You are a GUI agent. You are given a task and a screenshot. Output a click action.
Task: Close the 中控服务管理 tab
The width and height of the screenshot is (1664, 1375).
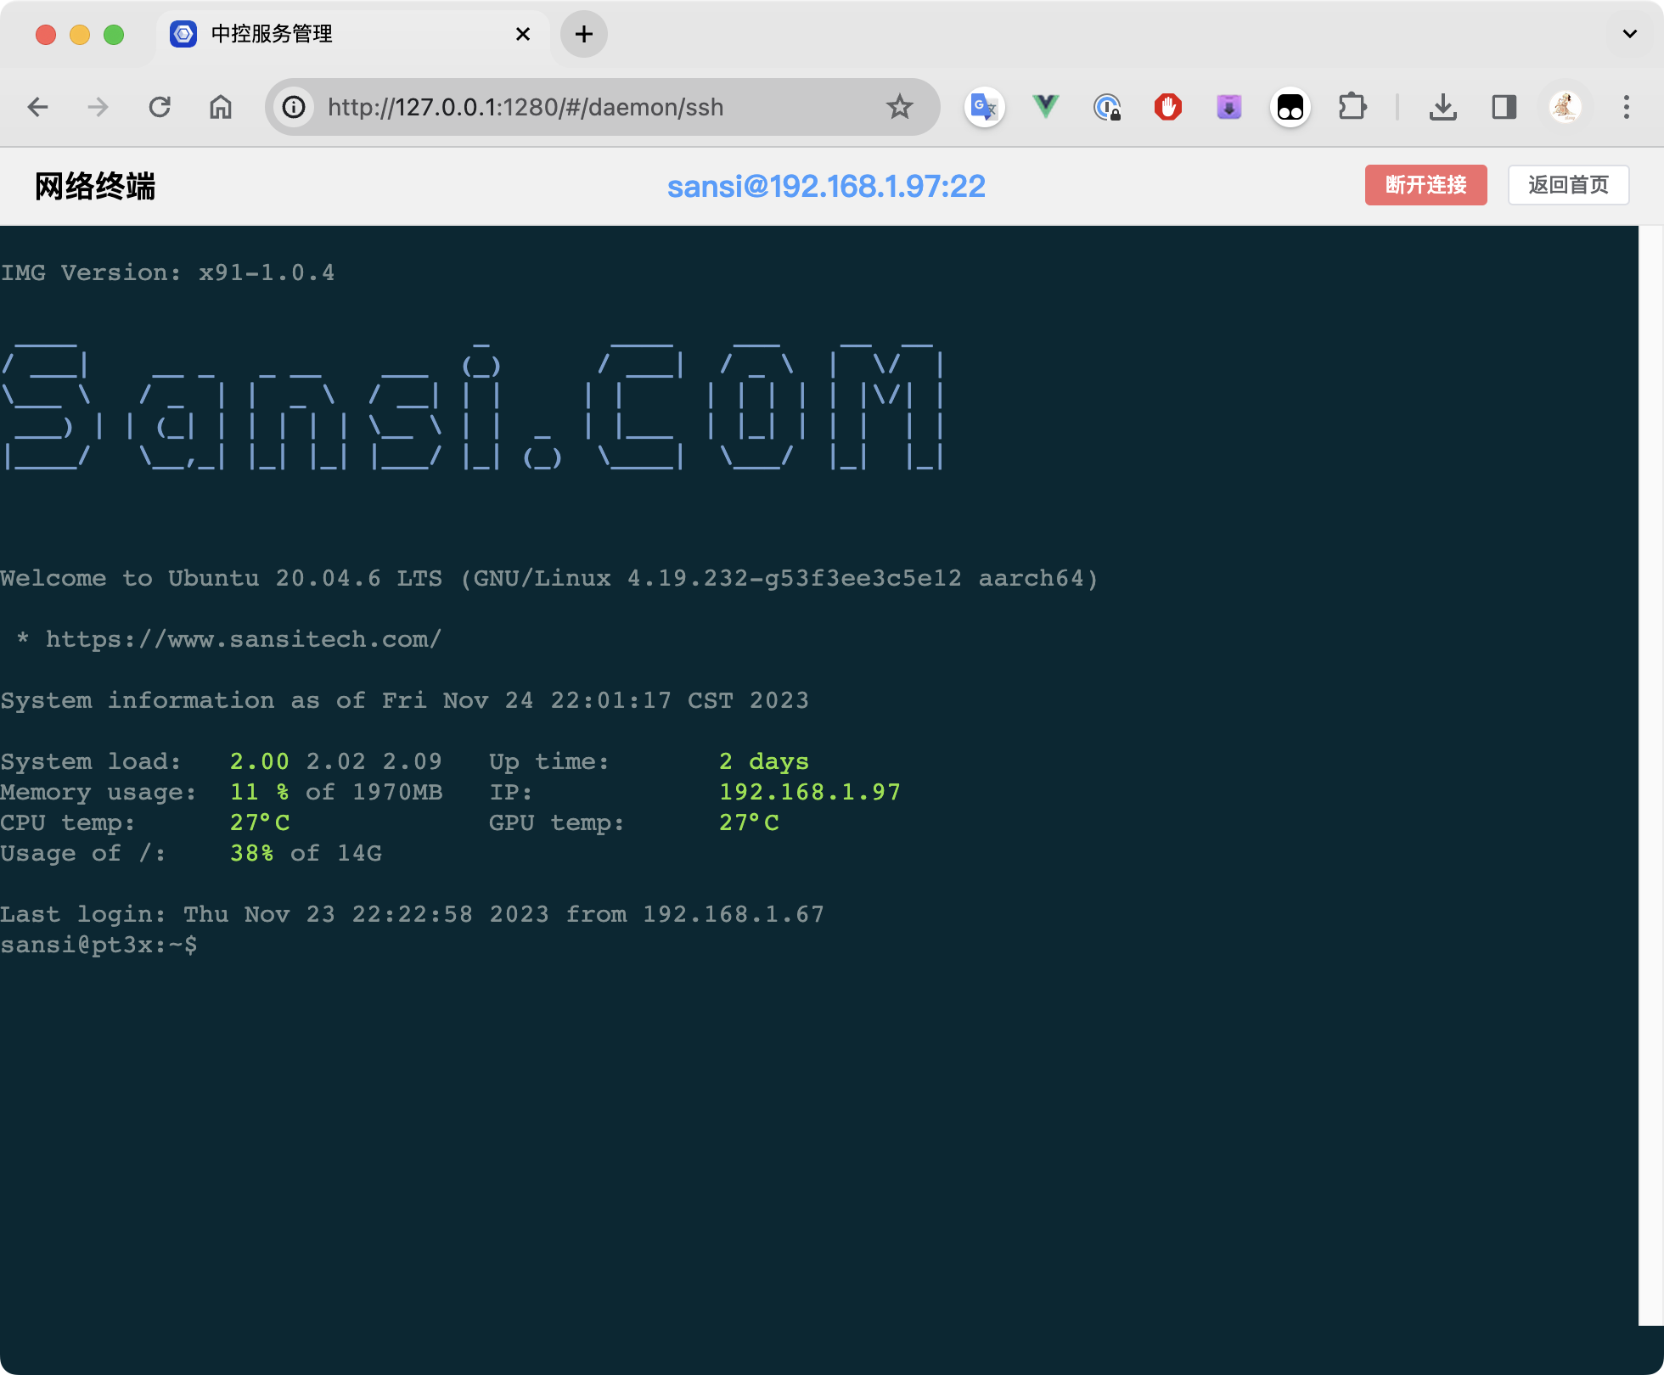click(523, 34)
